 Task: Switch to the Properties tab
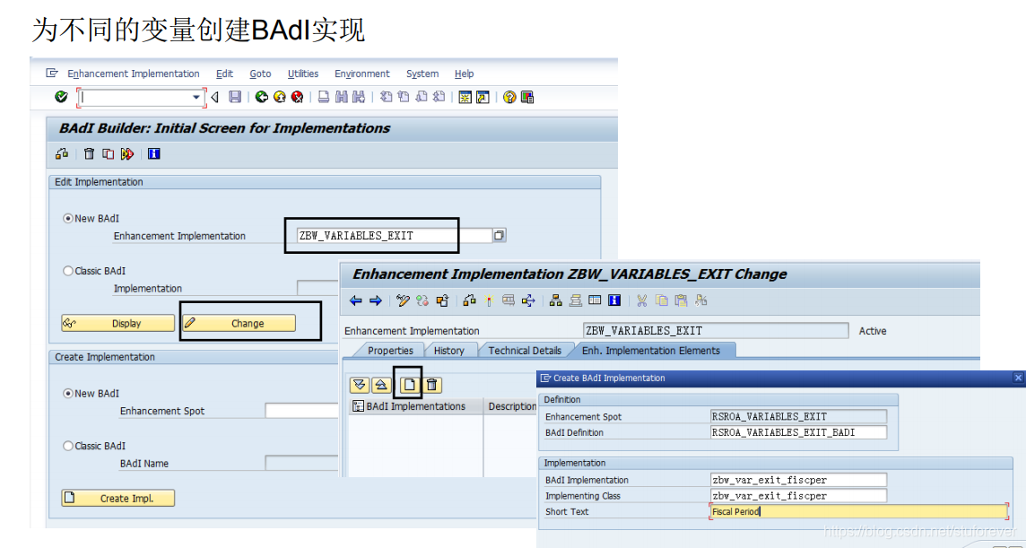390,351
